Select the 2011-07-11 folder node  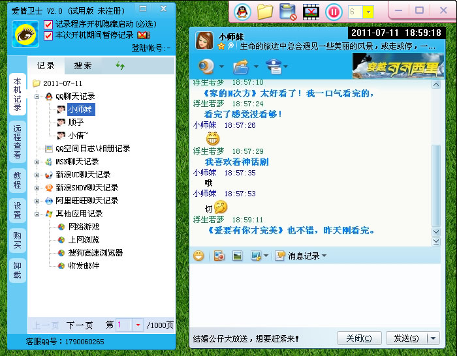click(x=57, y=83)
